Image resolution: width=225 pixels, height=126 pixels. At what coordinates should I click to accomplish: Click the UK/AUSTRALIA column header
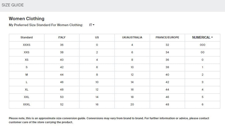tap(132, 37)
